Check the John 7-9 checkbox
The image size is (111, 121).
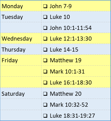[45, 6]
